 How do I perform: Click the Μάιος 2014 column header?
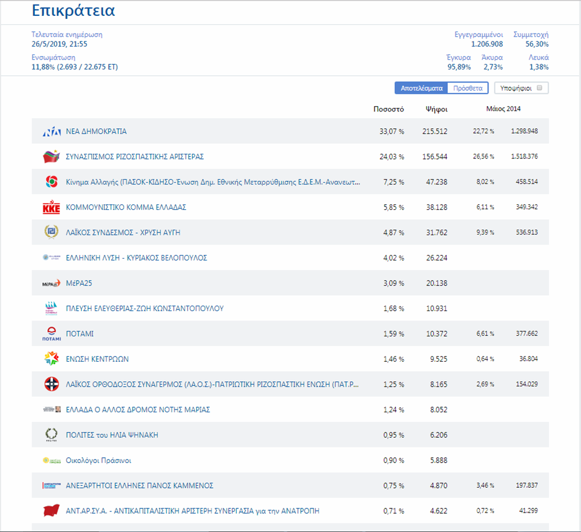[x=503, y=108]
